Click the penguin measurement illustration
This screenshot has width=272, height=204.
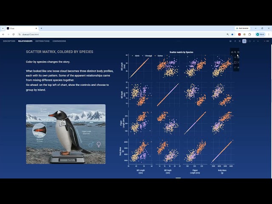click(x=66, y=134)
